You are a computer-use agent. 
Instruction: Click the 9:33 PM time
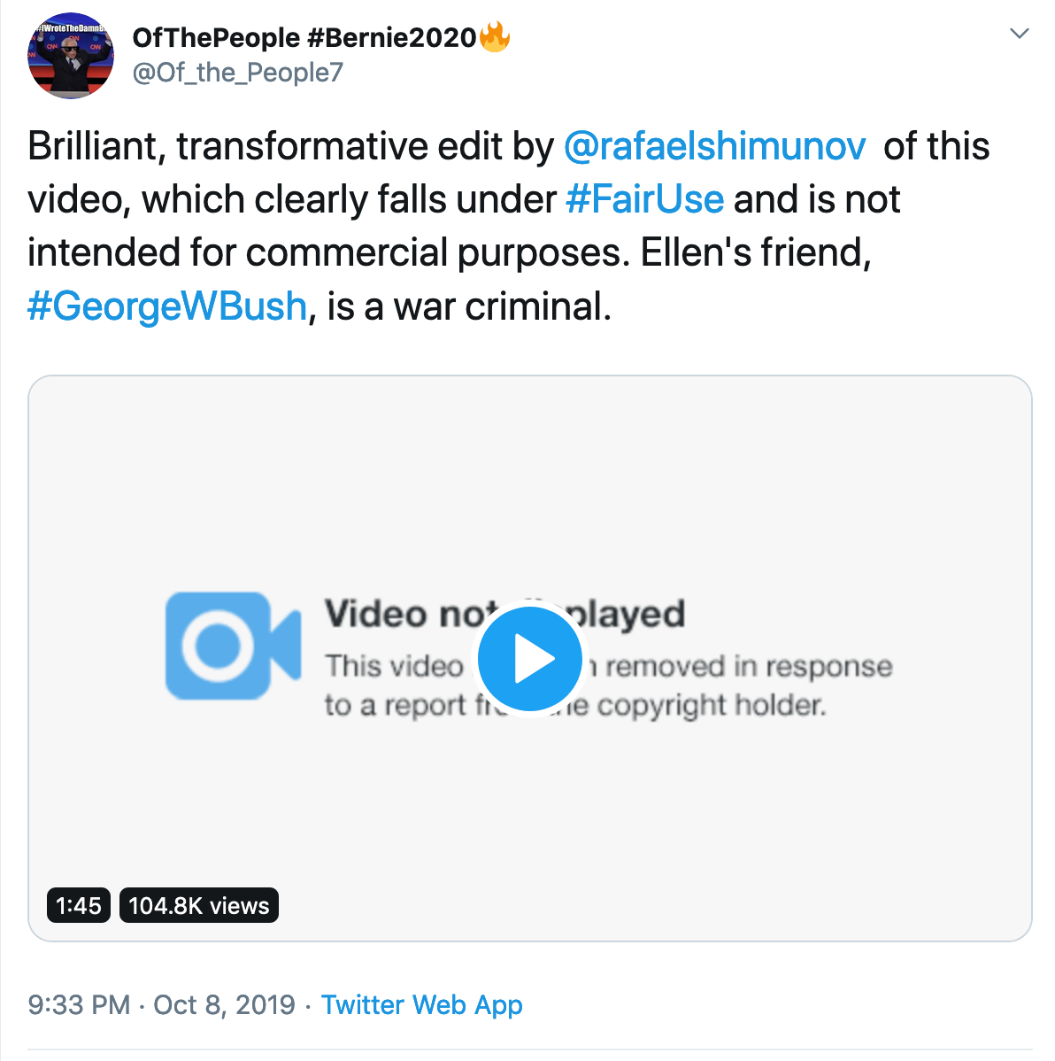pos(79,1005)
